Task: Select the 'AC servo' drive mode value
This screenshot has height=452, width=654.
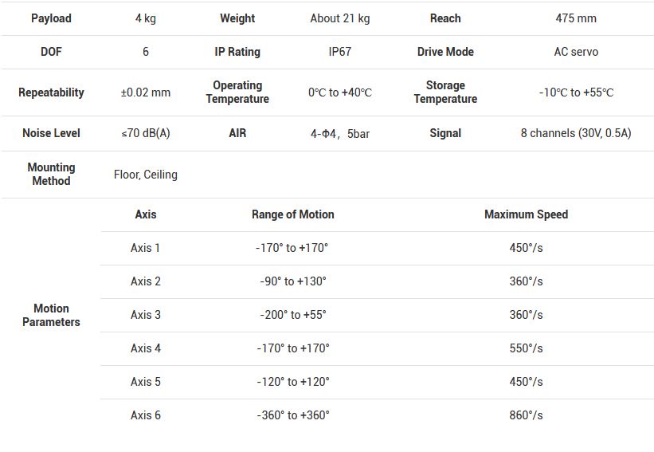Action: (576, 52)
